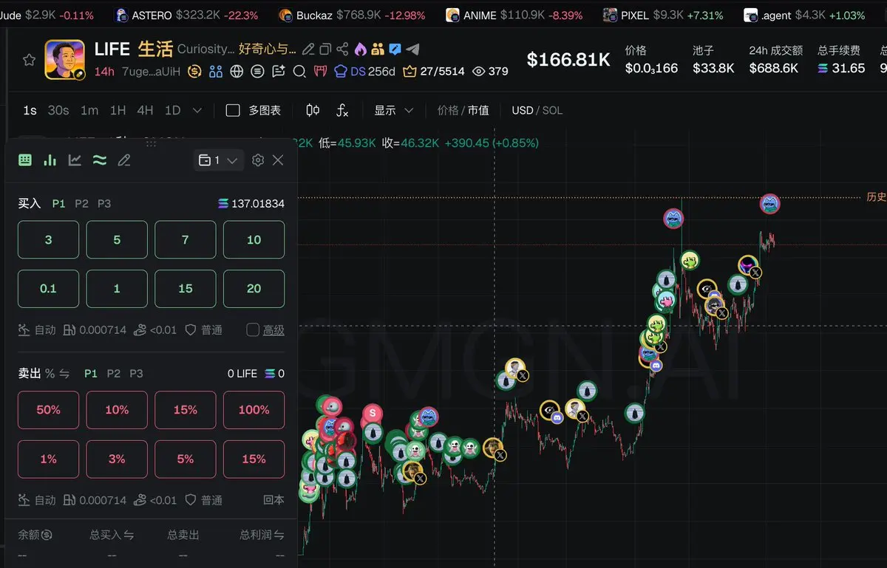The height and width of the screenshot is (568, 887).
Task: Open the 显示 display dropdown
Action: 393,110
